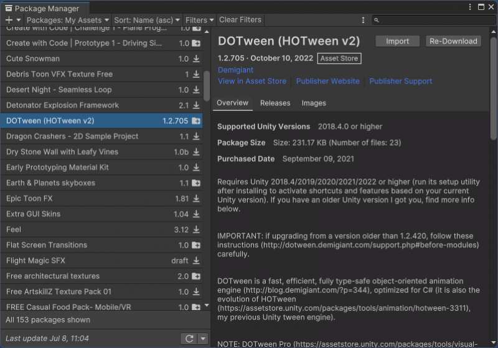Select Dragon Crashers - 2D Sample Project
Viewport: 498px width, 348px height.
tap(101, 136)
